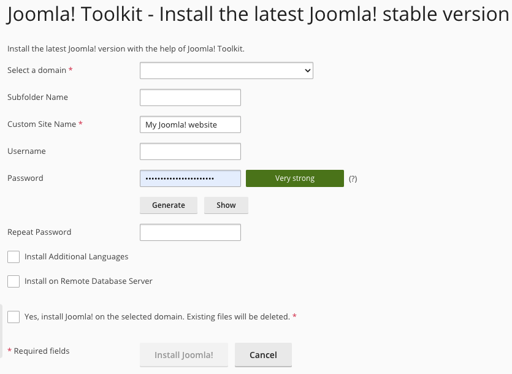This screenshot has height=374, width=512.
Task: Focus the Repeat Password field
Action: (190, 232)
